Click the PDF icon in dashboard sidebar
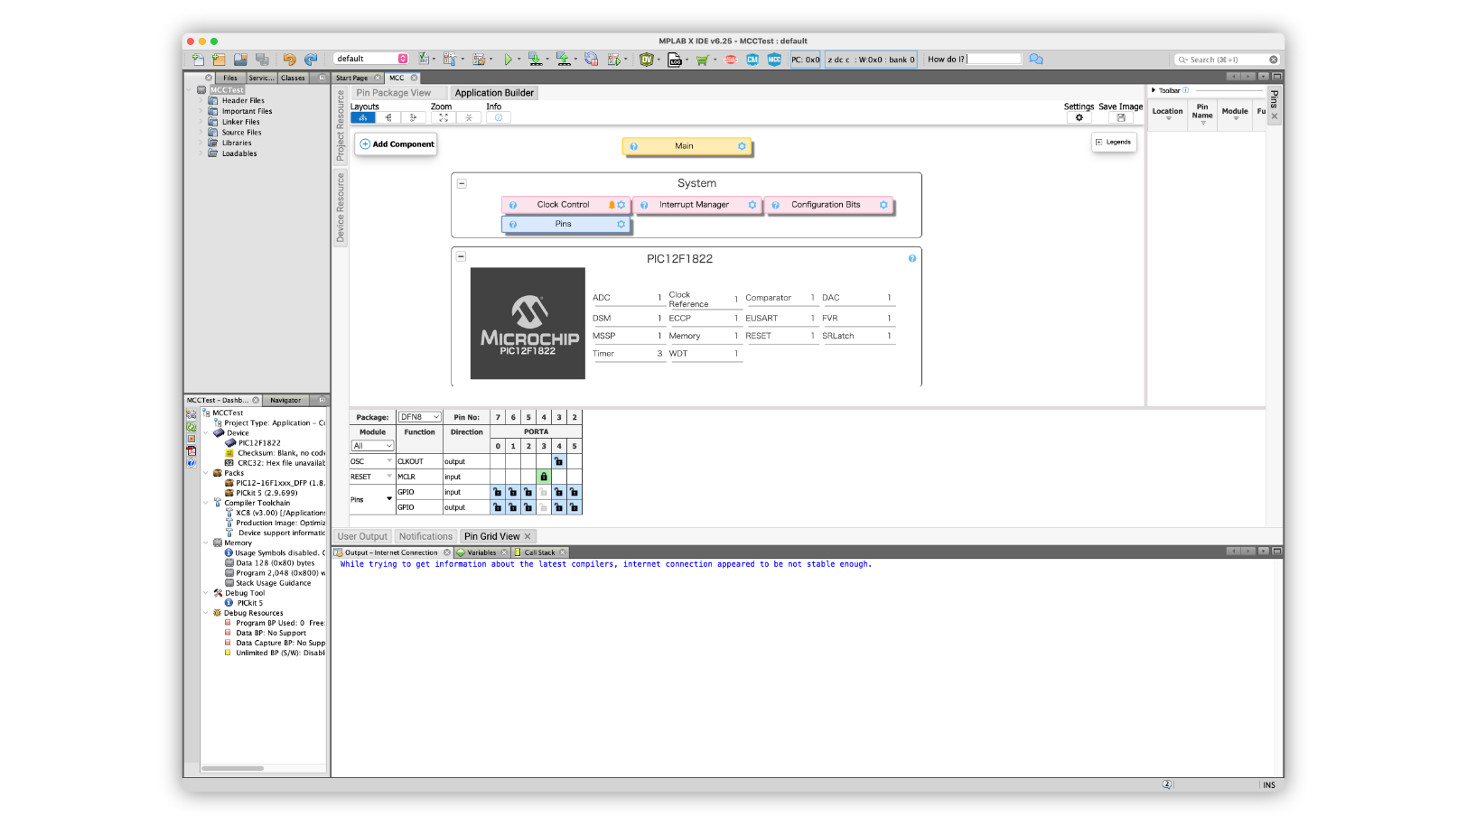The height and width of the screenshot is (825, 1467). (191, 450)
